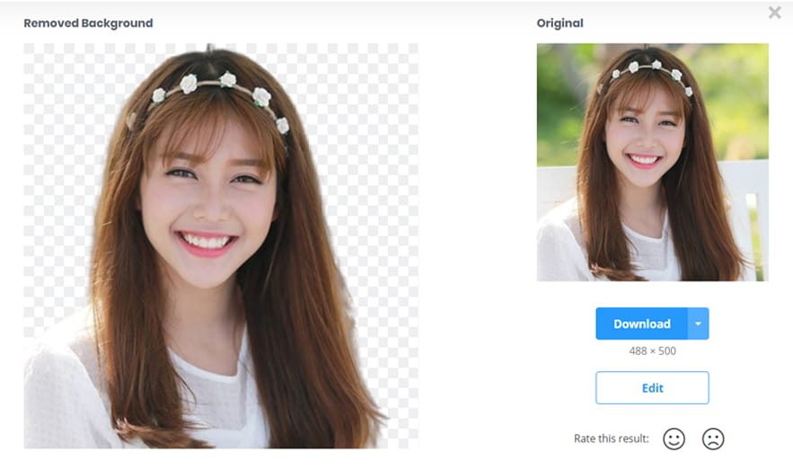
Task: Rate the result with the happy smiley
Action: pyautogui.click(x=674, y=439)
